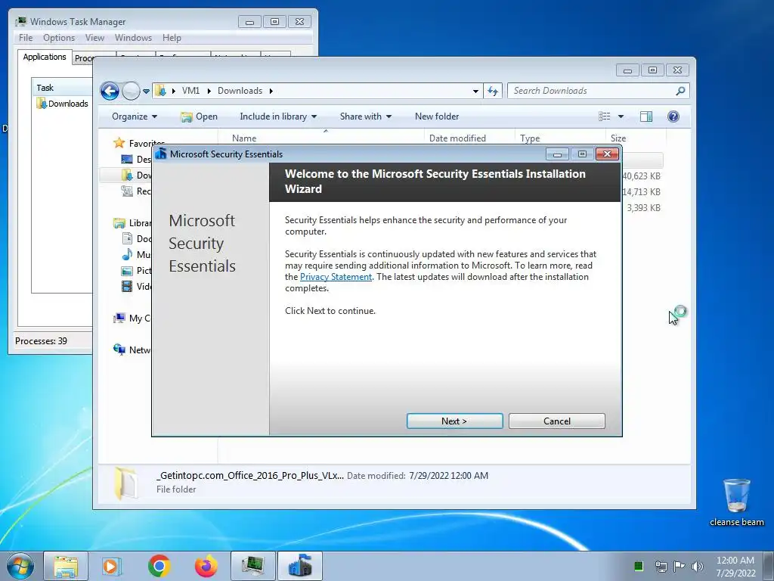774x581 pixels.
Task: Sort by the Type column header
Action: tap(560, 138)
